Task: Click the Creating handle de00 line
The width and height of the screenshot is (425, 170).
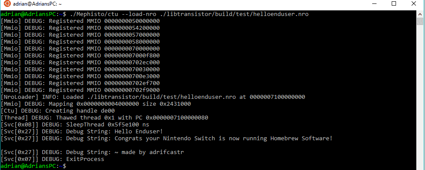Action: 58,111
